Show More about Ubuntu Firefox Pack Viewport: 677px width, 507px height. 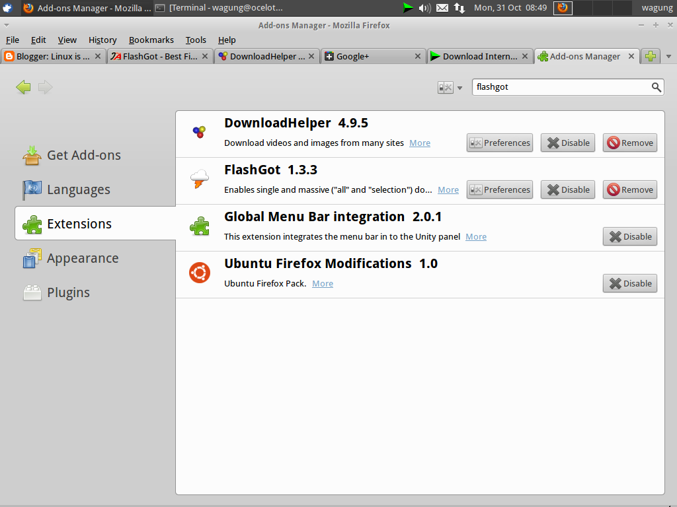[x=323, y=284]
